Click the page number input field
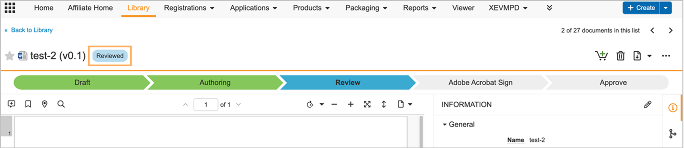This screenshot has height=148, width=684. click(x=206, y=105)
